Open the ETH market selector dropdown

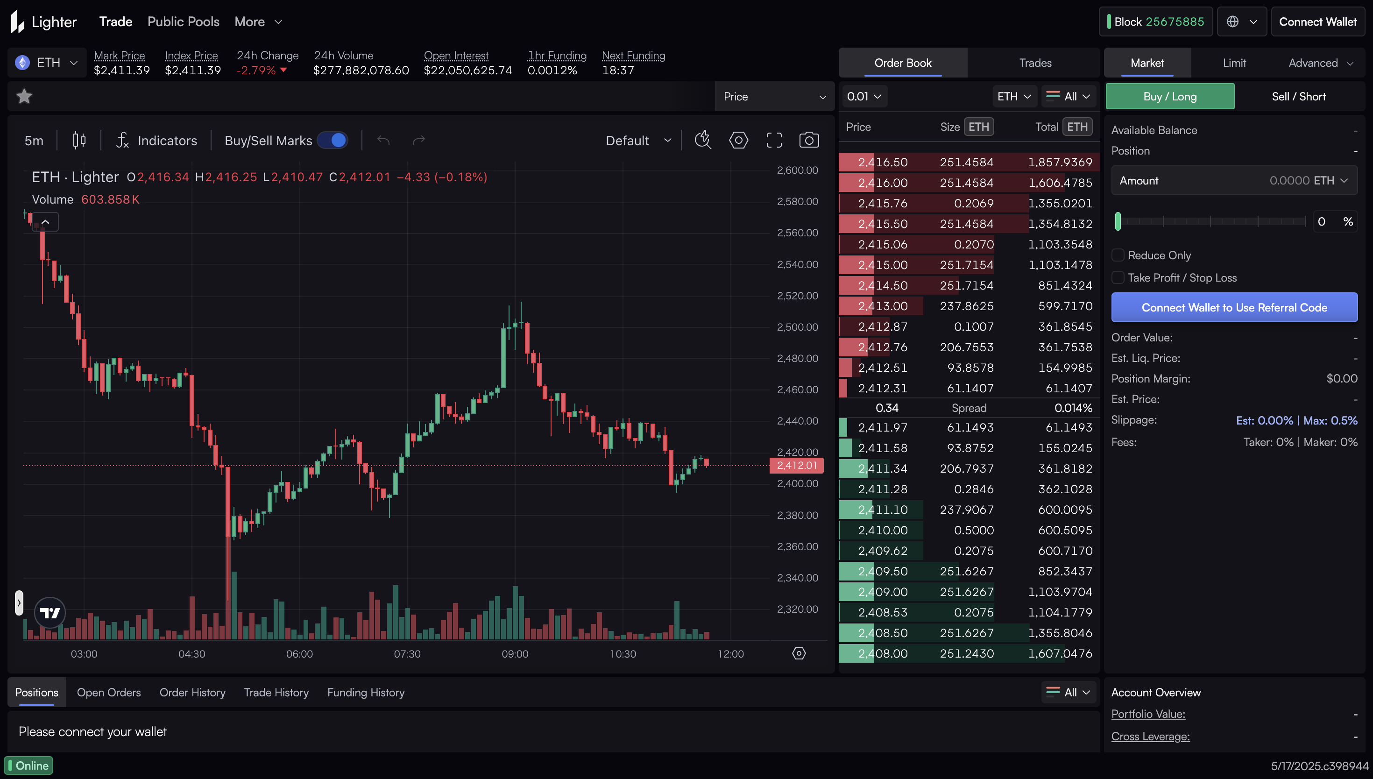47,63
